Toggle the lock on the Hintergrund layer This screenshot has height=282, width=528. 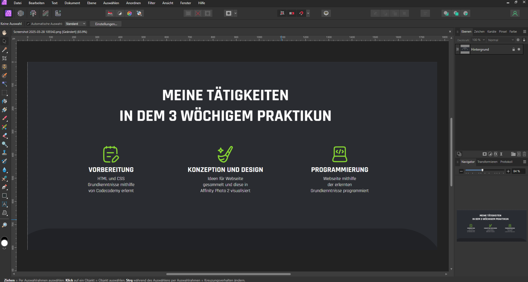pos(514,49)
